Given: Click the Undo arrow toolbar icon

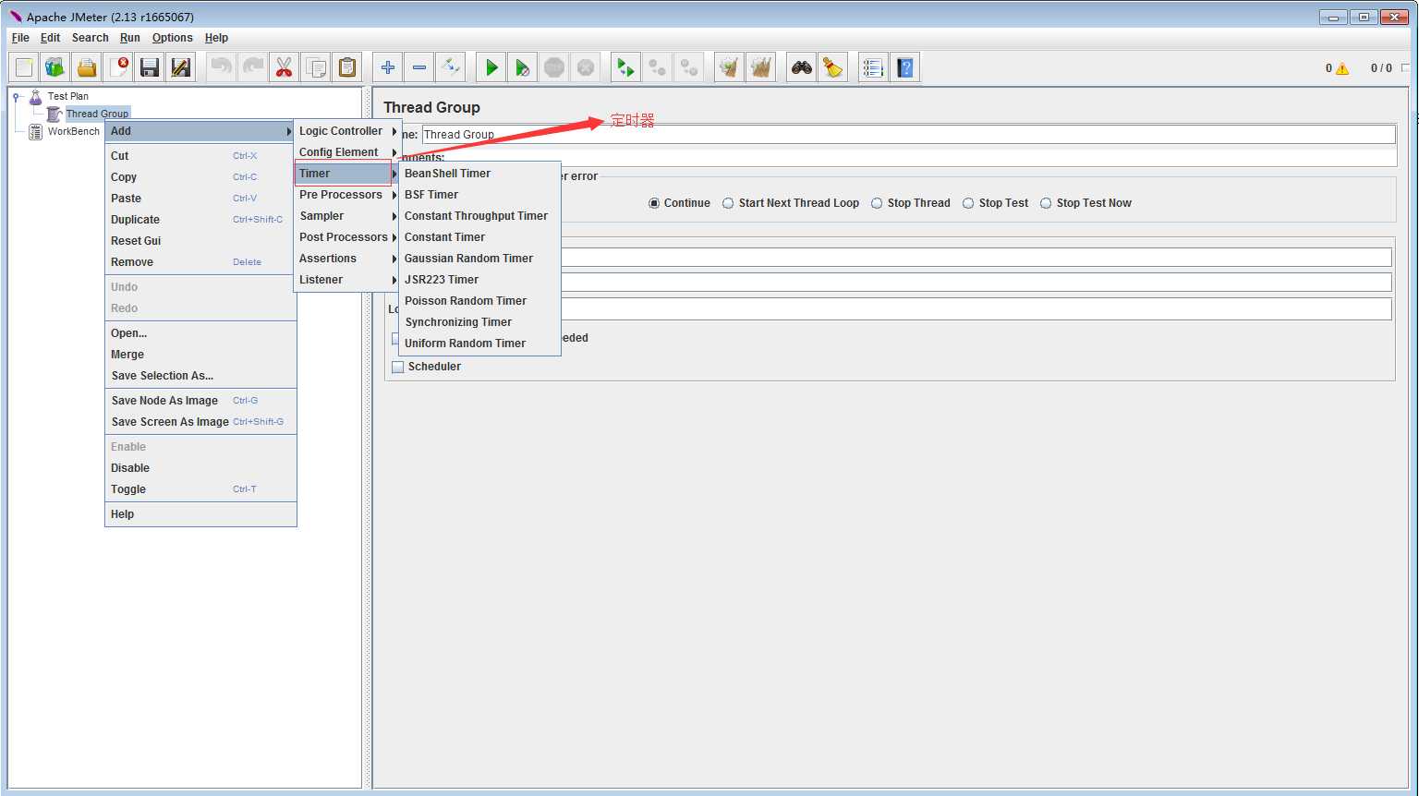Looking at the screenshot, I should 222,67.
